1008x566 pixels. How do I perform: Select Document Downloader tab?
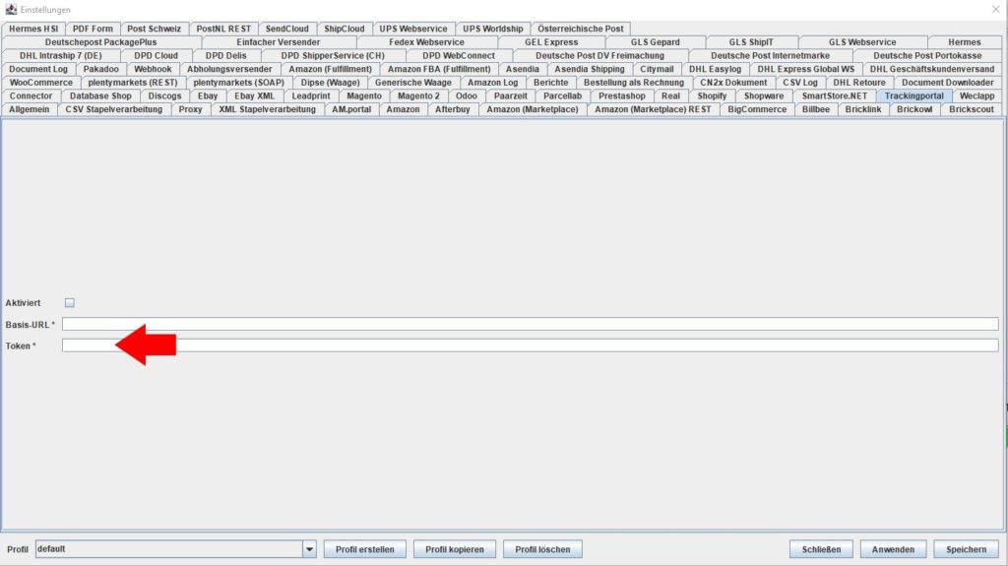[947, 83]
